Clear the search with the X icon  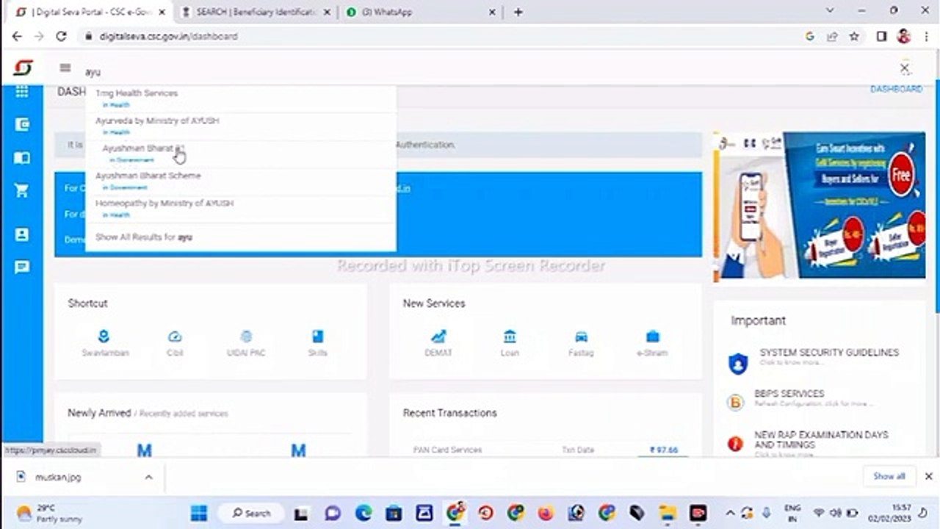pyautogui.click(x=905, y=68)
